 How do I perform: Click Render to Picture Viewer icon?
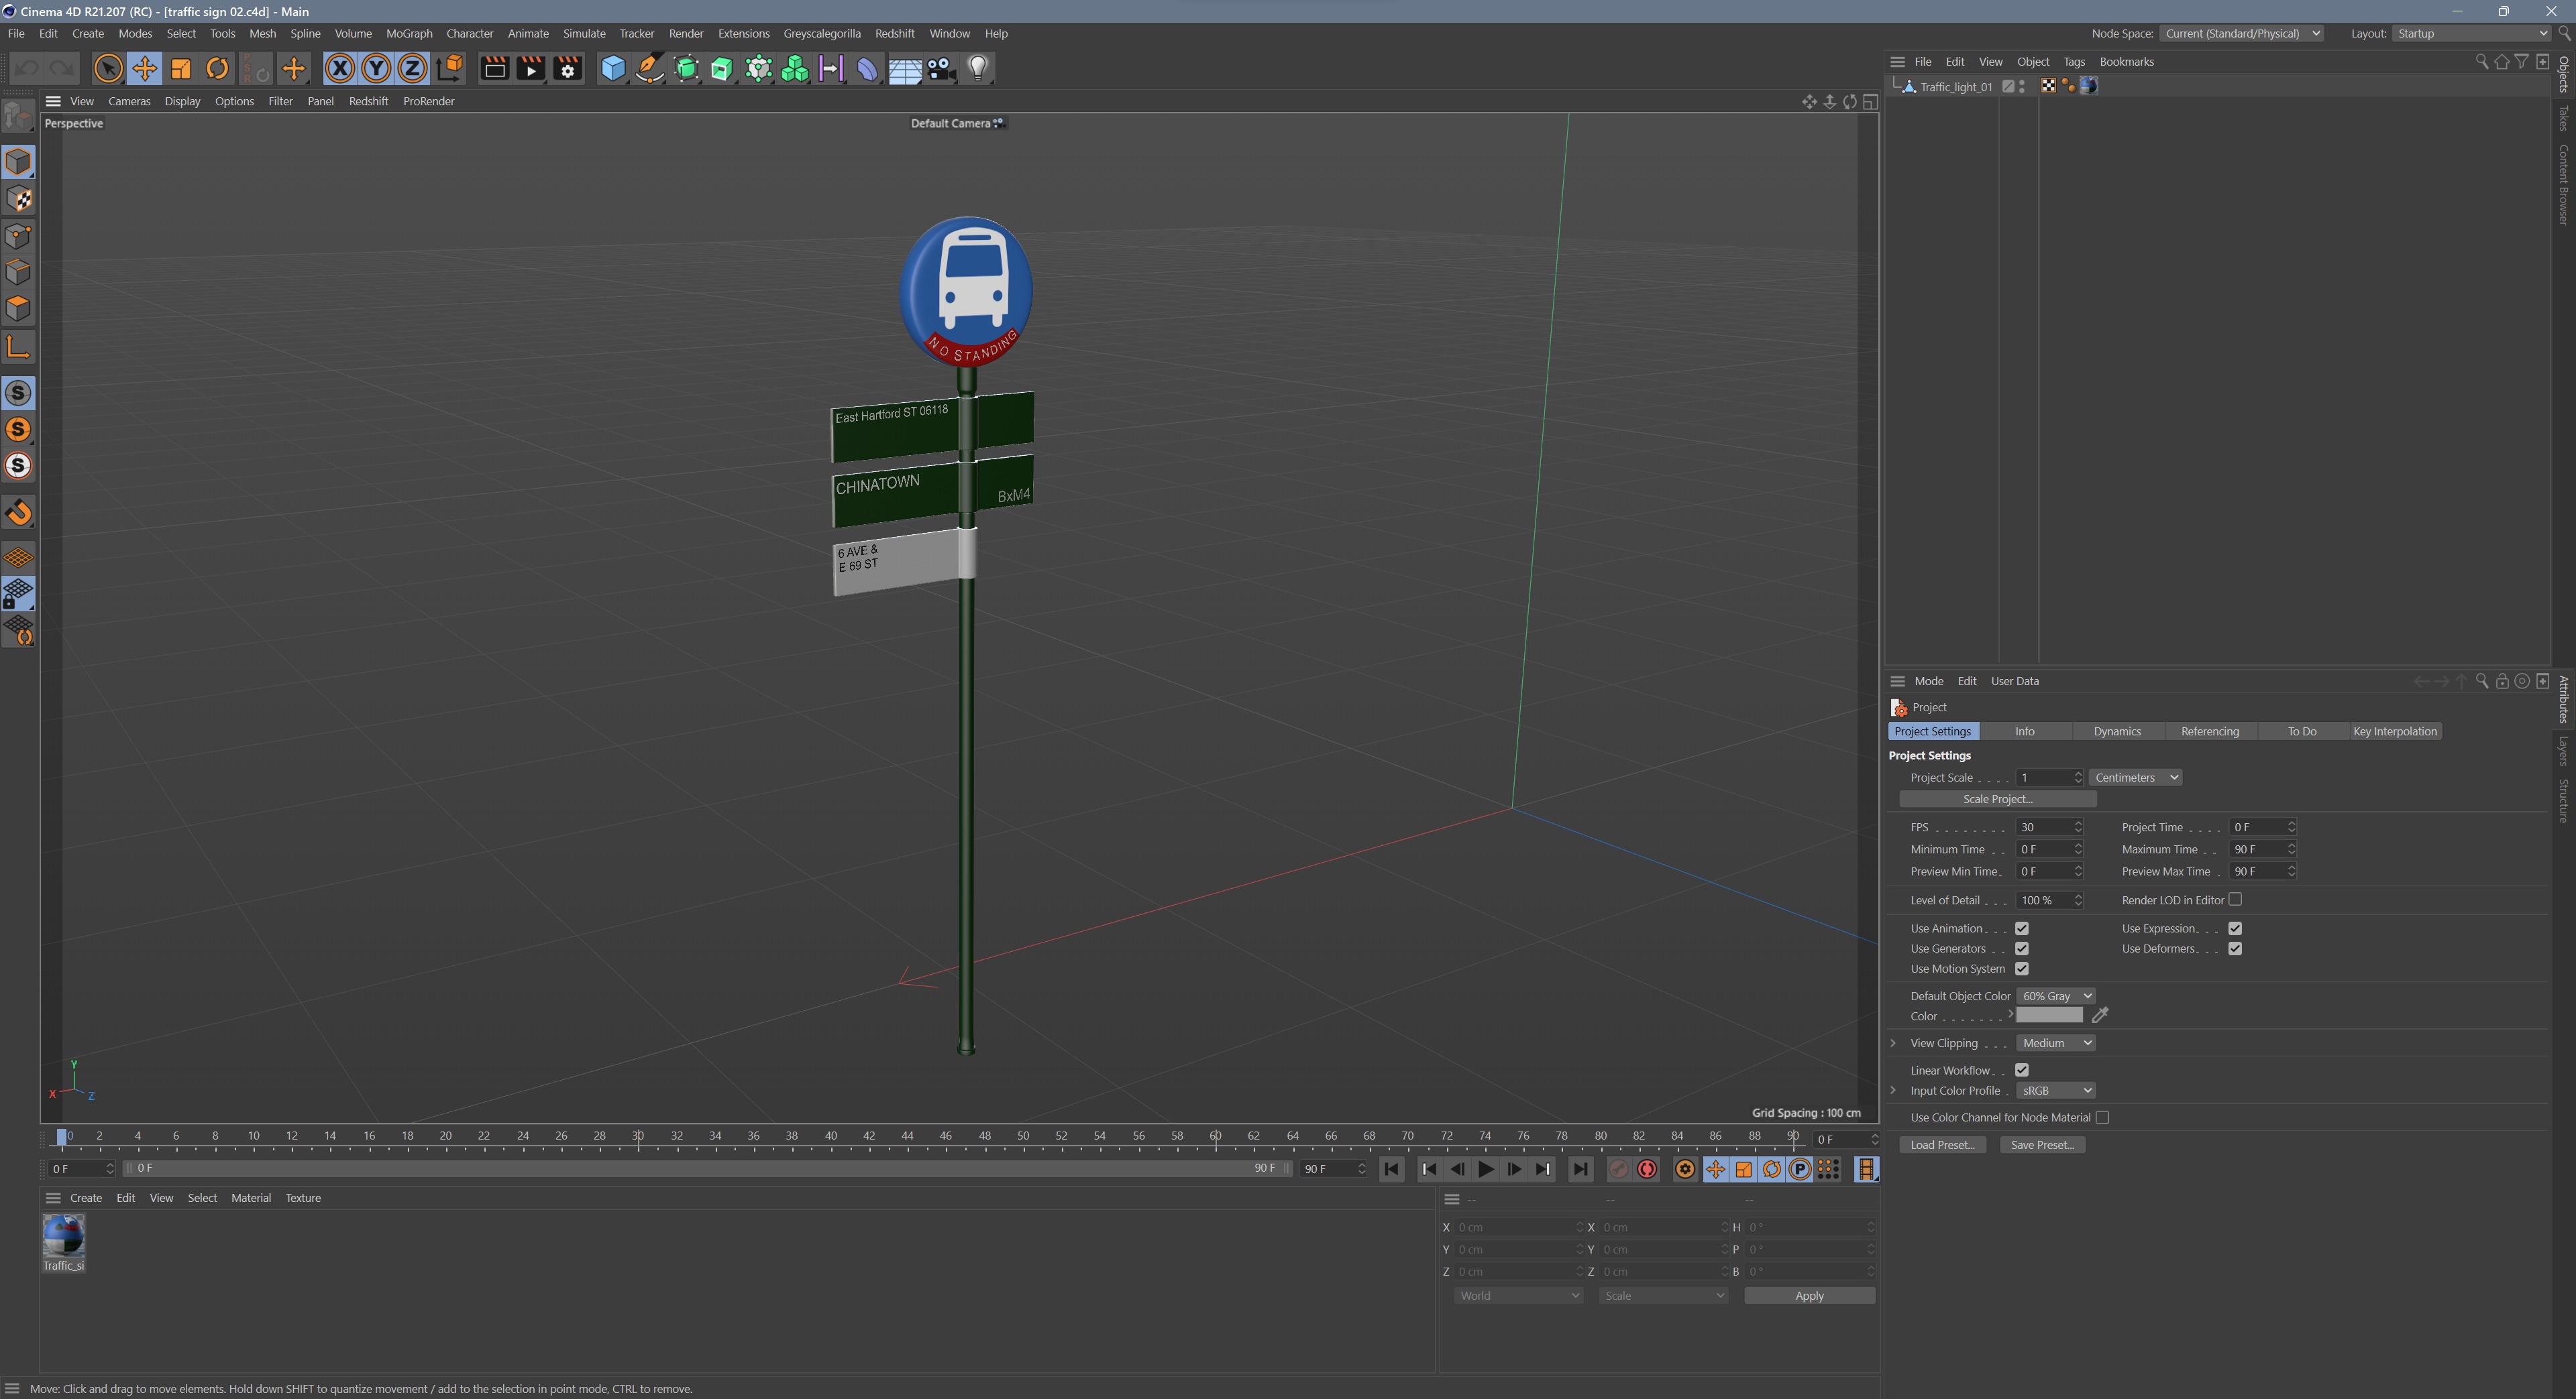(x=531, y=68)
